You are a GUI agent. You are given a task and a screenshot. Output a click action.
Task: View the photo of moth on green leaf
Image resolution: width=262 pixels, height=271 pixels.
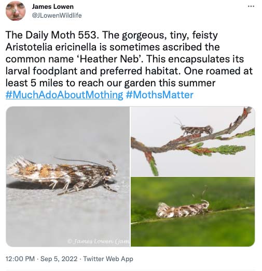click(x=192, y=212)
